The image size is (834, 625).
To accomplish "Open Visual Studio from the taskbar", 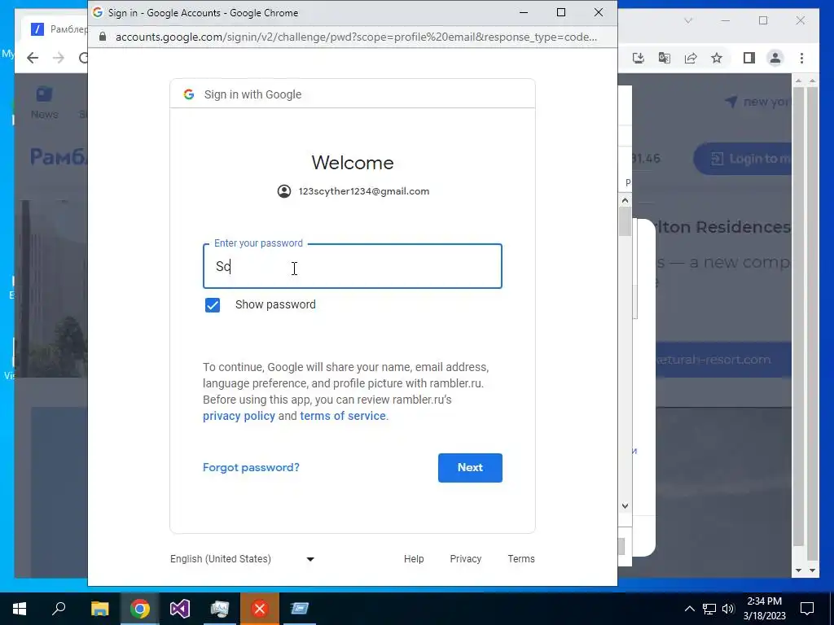I will coord(180,609).
